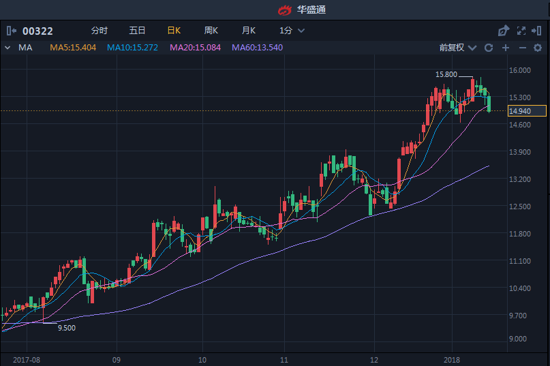The image size is (550, 366).
Task: Zoom in chart with plus icon
Action: tap(506, 48)
